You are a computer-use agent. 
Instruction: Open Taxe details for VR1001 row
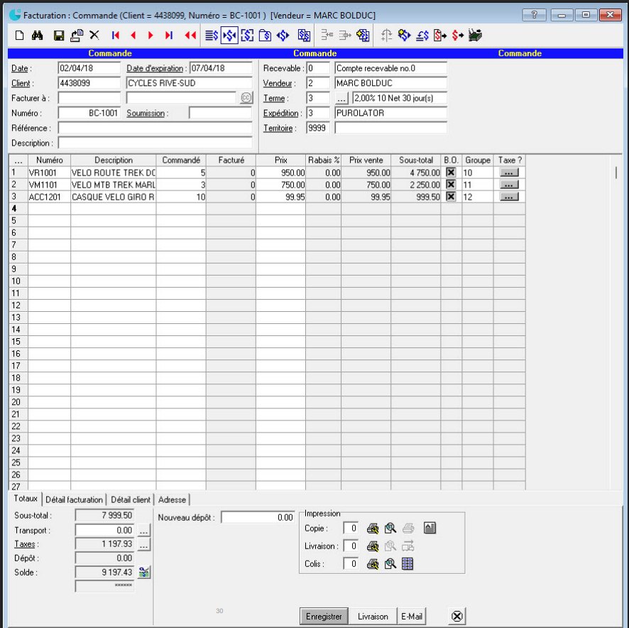point(509,173)
